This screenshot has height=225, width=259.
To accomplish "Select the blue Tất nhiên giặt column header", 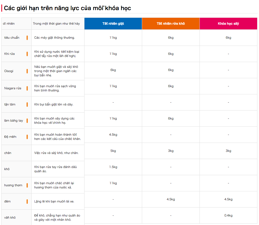I will coord(113,24).
